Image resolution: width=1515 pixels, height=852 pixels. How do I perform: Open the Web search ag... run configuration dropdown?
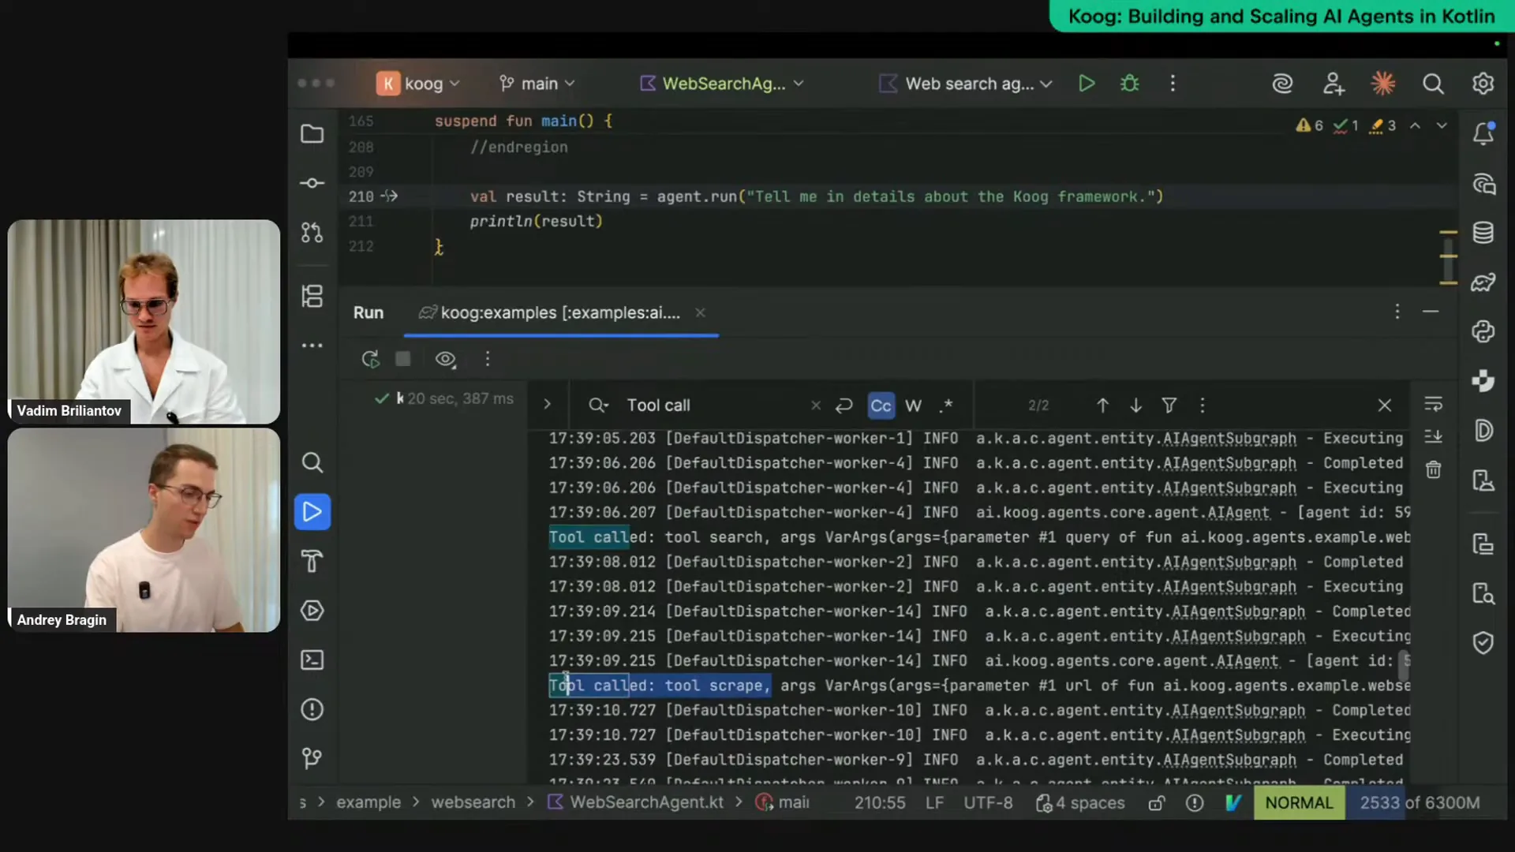click(x=966, y=84)
